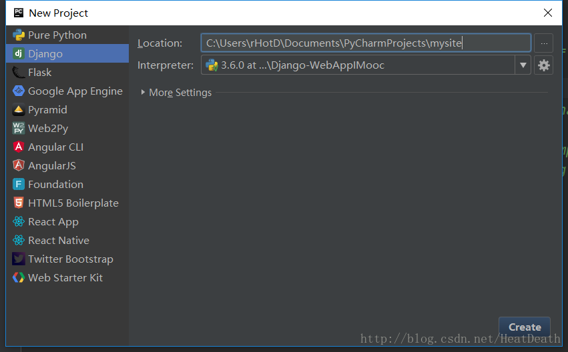The image size is (568, 352).
Task: Click the Twitter Bootstrap bird icon
Action: pos(19,259)
